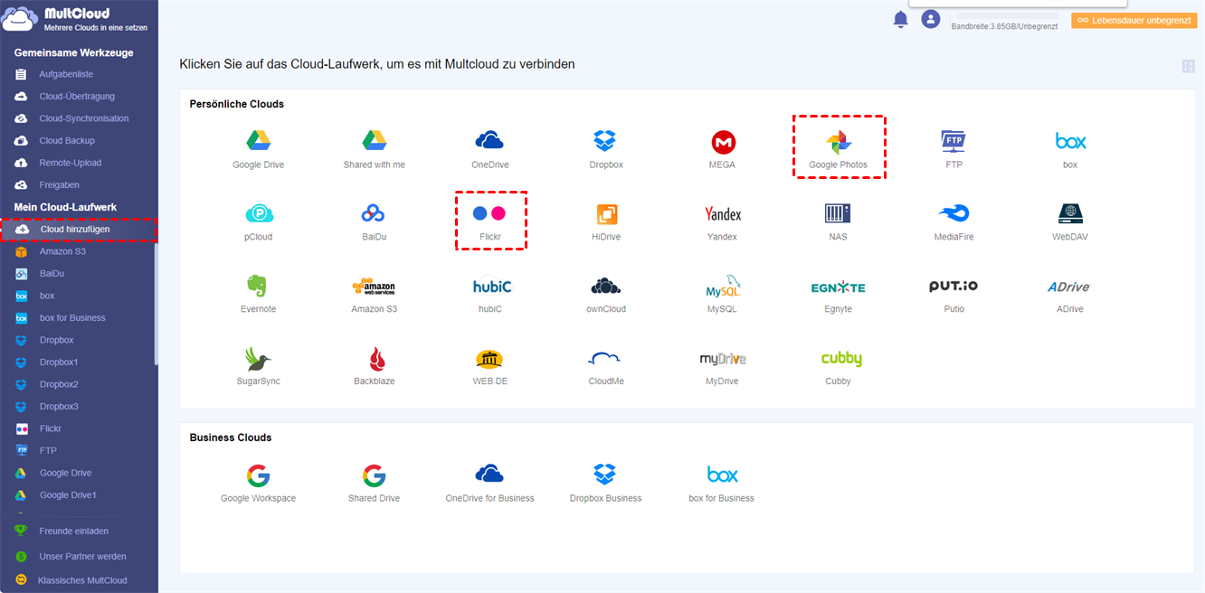Click the hubiC cloud icon
Image resolution: width=1205 pixels, height=593 pixels.
coord(491,287)
